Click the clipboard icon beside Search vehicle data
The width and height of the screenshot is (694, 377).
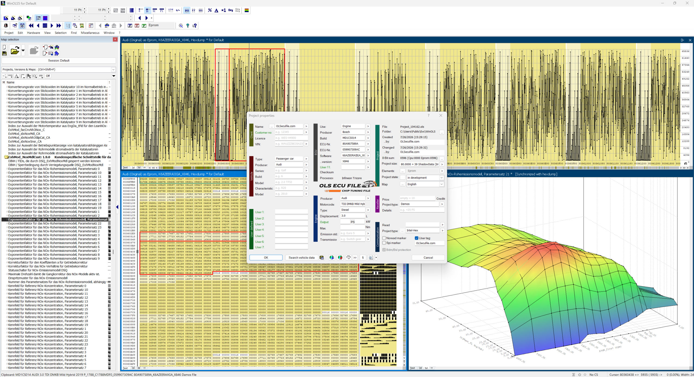[322, 258]
